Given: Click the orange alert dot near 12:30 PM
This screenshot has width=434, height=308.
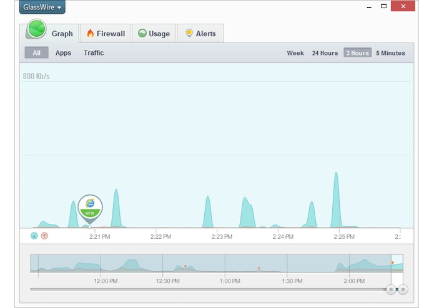Looking at the screenshot, I should tap(185, 266).
